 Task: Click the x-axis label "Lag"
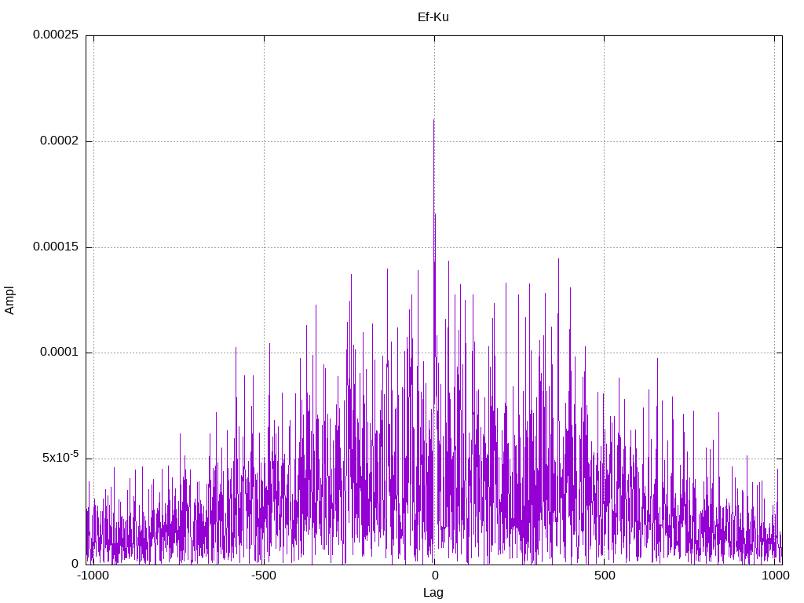click(x=433, y=593)
